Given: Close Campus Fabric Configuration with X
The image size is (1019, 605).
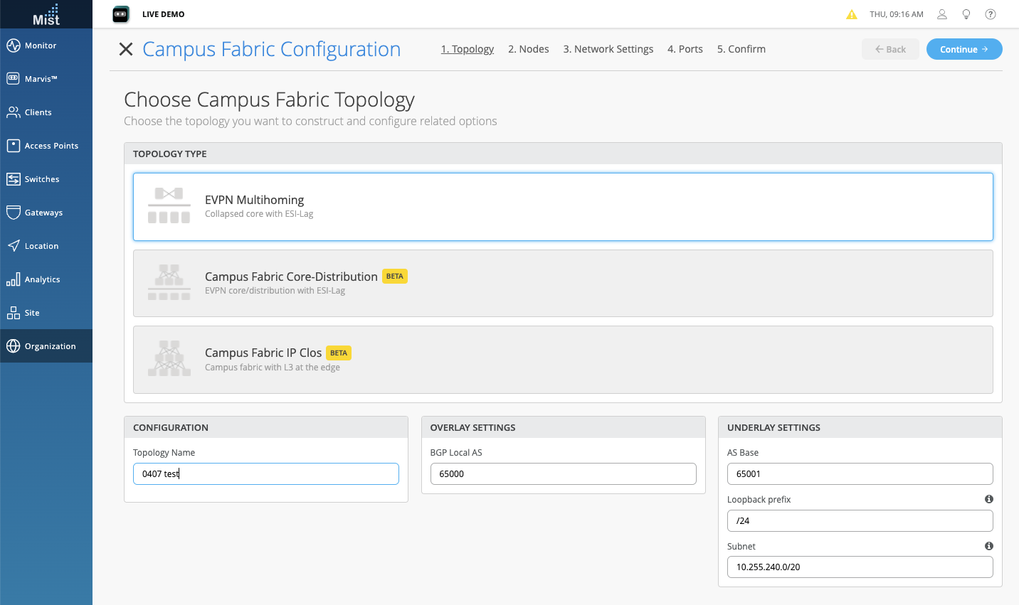Looking at the screenshot, I should click(x=126, y=49).
